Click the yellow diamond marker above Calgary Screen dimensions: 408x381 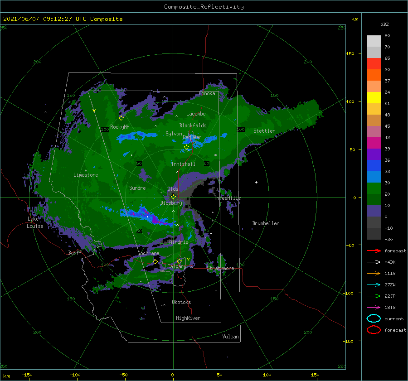click(179, 261)
